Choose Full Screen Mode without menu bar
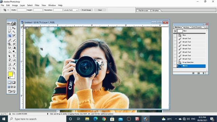The width and height of the screenshot is (217, 122). point(14,87)
